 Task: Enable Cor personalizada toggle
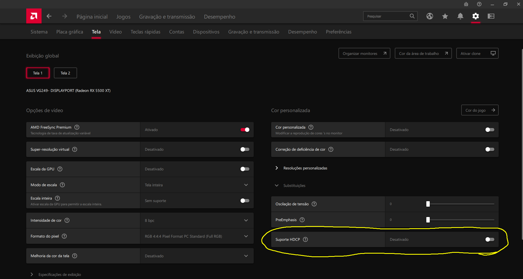(x=490, y=130)
